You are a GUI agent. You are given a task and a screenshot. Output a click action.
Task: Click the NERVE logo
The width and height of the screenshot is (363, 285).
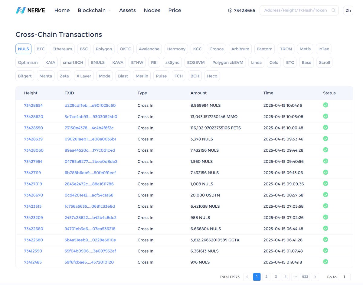[x=30, y=10]
